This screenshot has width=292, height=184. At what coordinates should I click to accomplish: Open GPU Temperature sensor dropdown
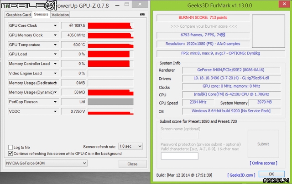(x=55, y=45)
